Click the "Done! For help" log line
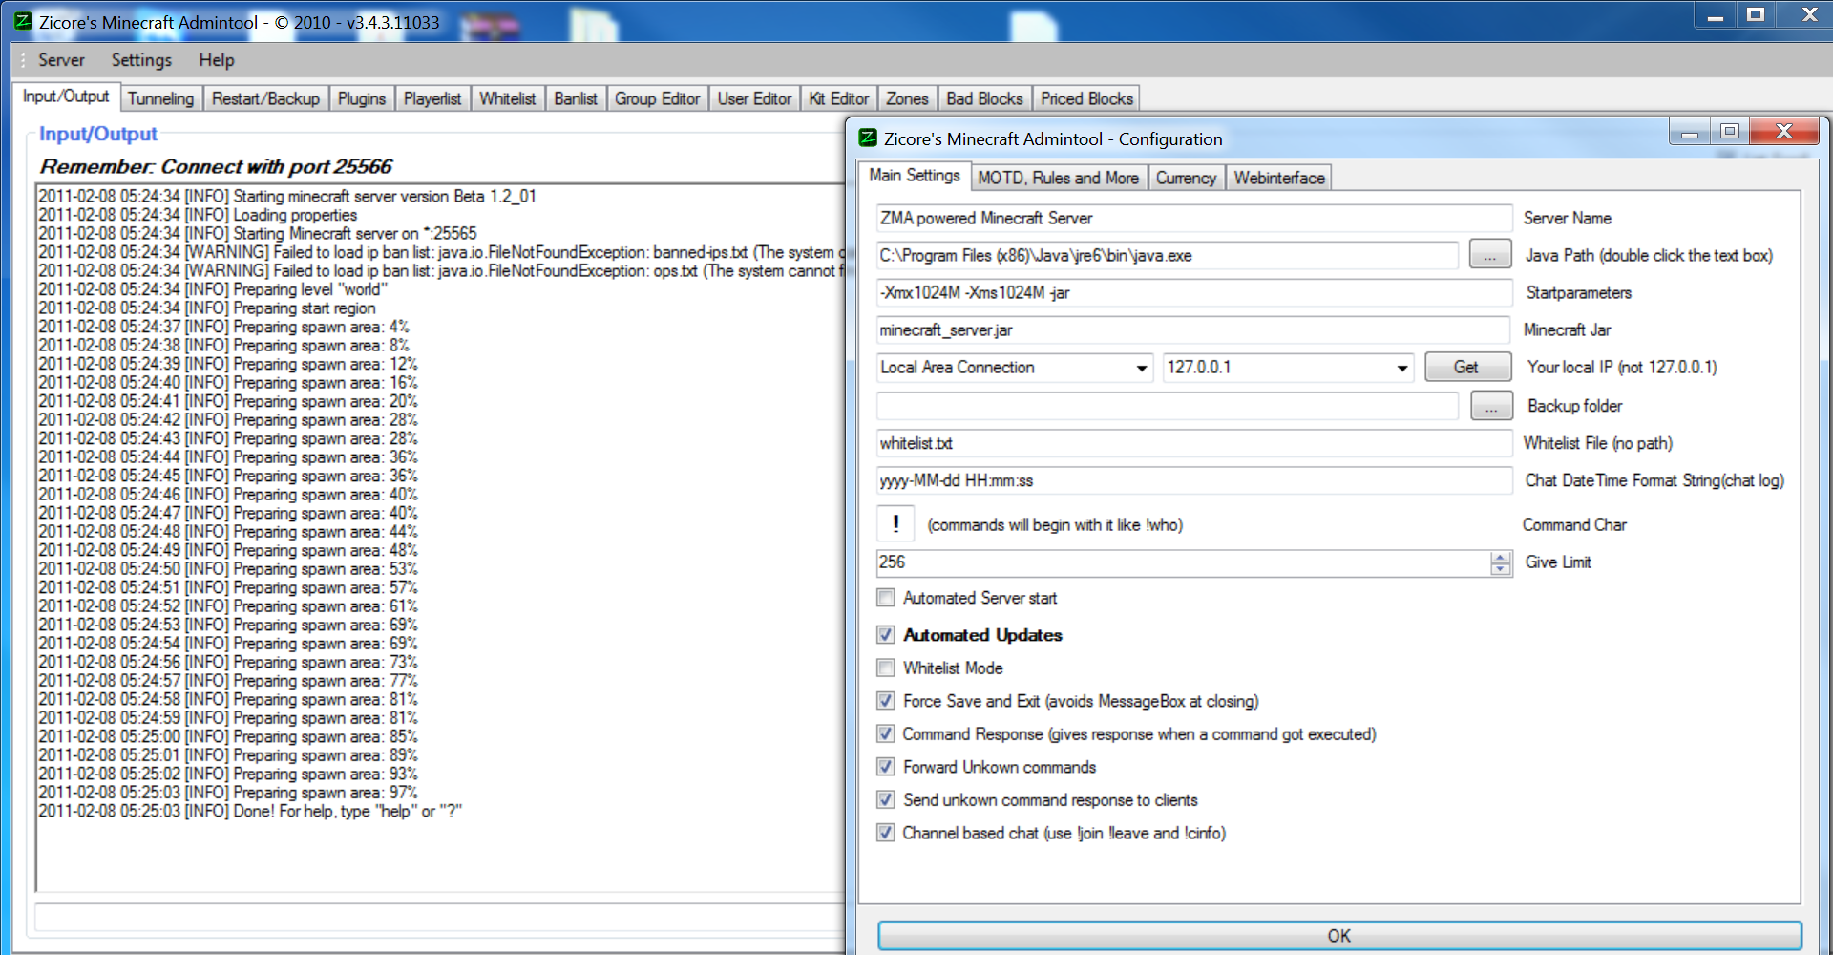1833x955 pixels. pos(250,811)
